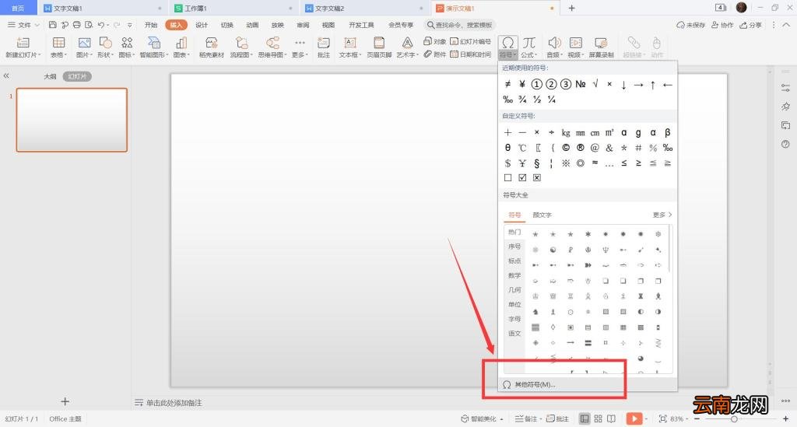Image resolution: width=797 pixels, height=427 pixels.
Task: Open the 切换 transitions tab
Action: point(227,25)
